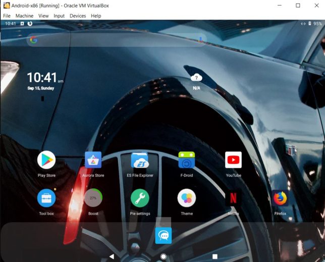Tap the sync notification icon in status bar
Screen dimensions: 325x262
30,24
